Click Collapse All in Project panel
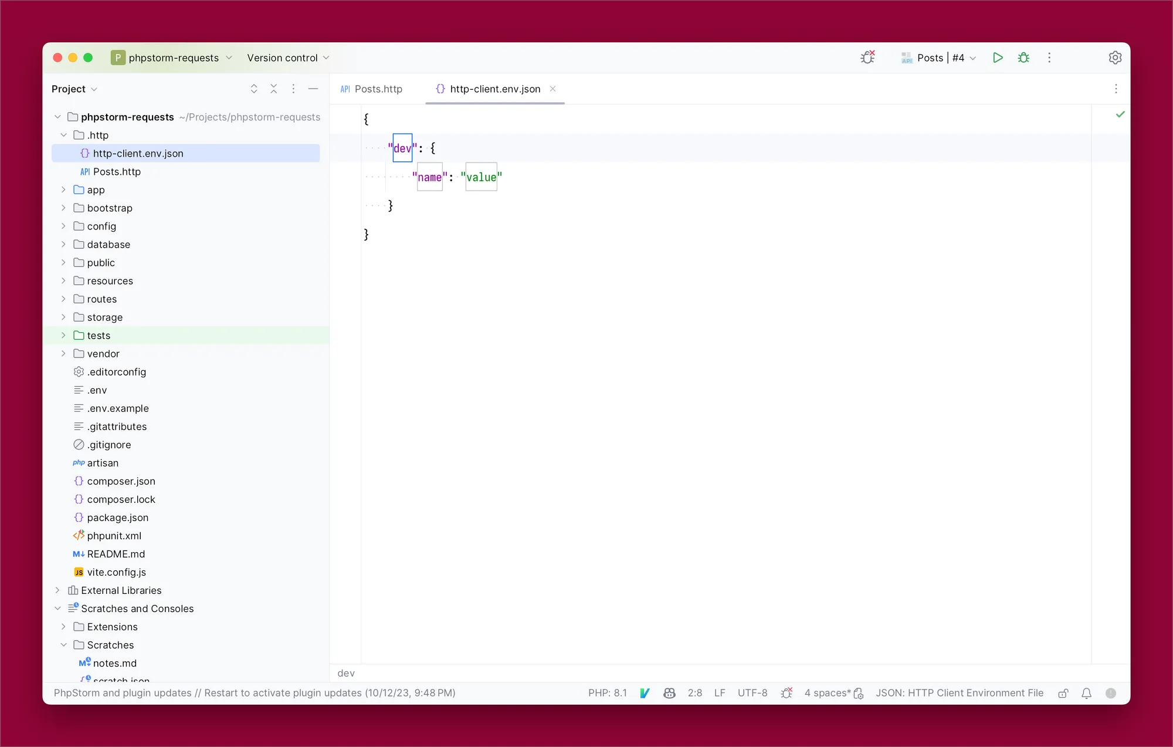 [x=273, y=89]
